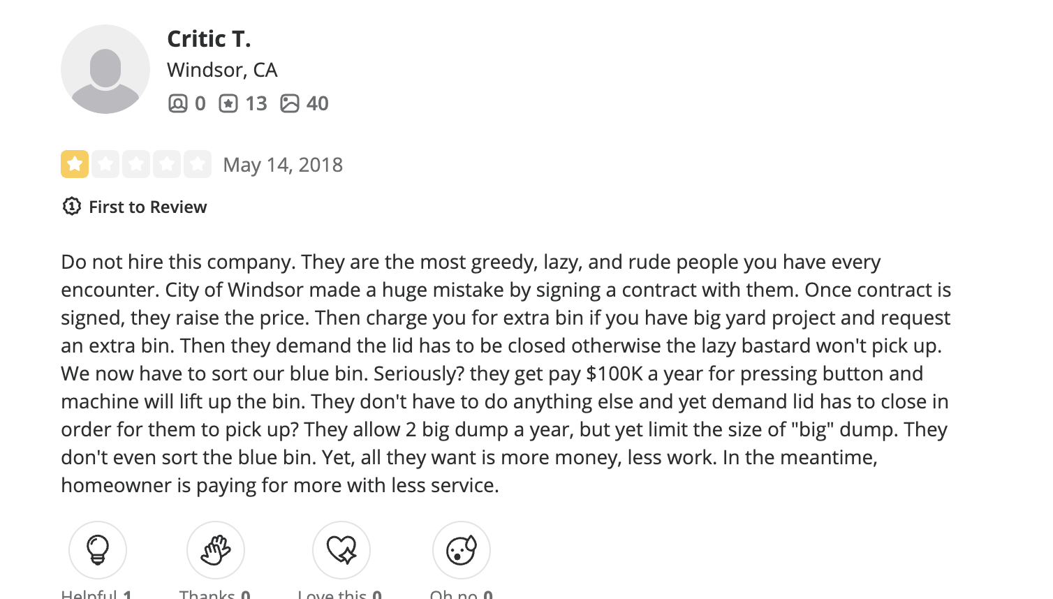Click the Thanks waving hands icon

pos(216,550)
